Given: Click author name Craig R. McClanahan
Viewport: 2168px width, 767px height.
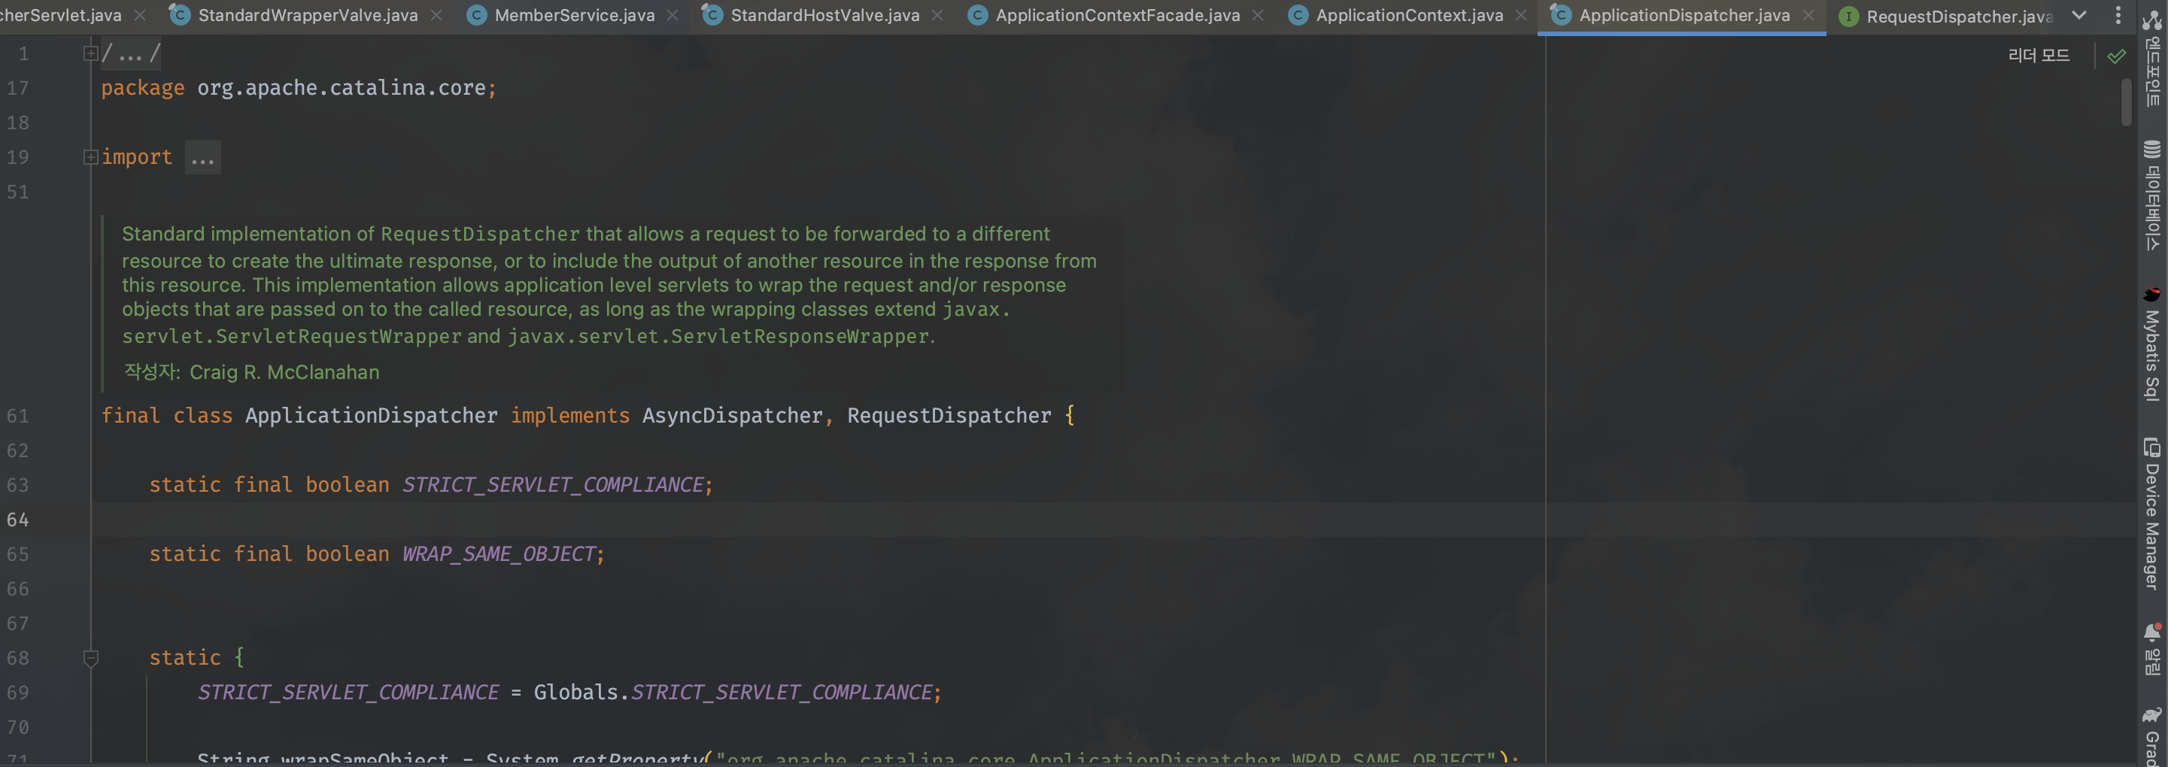Looking at the screenshot, I should click(284, 372).
